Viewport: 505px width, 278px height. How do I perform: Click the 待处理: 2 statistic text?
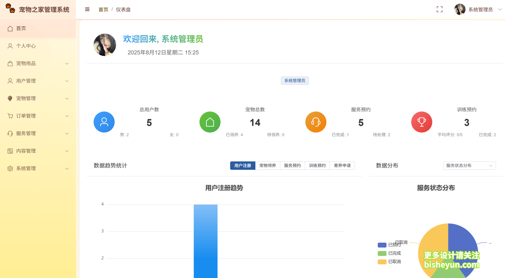click(x=382, y=135)
